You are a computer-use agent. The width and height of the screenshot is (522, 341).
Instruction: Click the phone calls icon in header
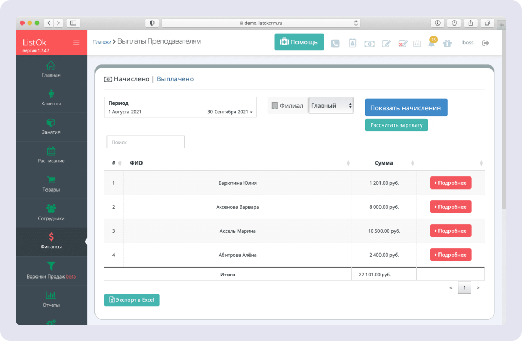(x=335, y=44)
